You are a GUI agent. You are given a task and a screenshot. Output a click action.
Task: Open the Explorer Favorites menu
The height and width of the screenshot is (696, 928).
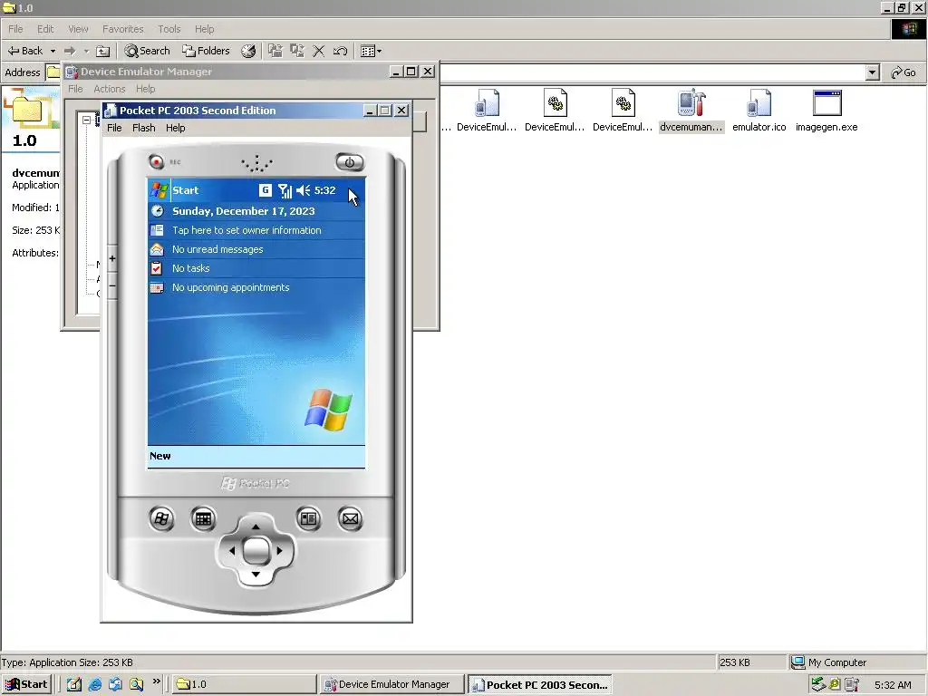123,29
